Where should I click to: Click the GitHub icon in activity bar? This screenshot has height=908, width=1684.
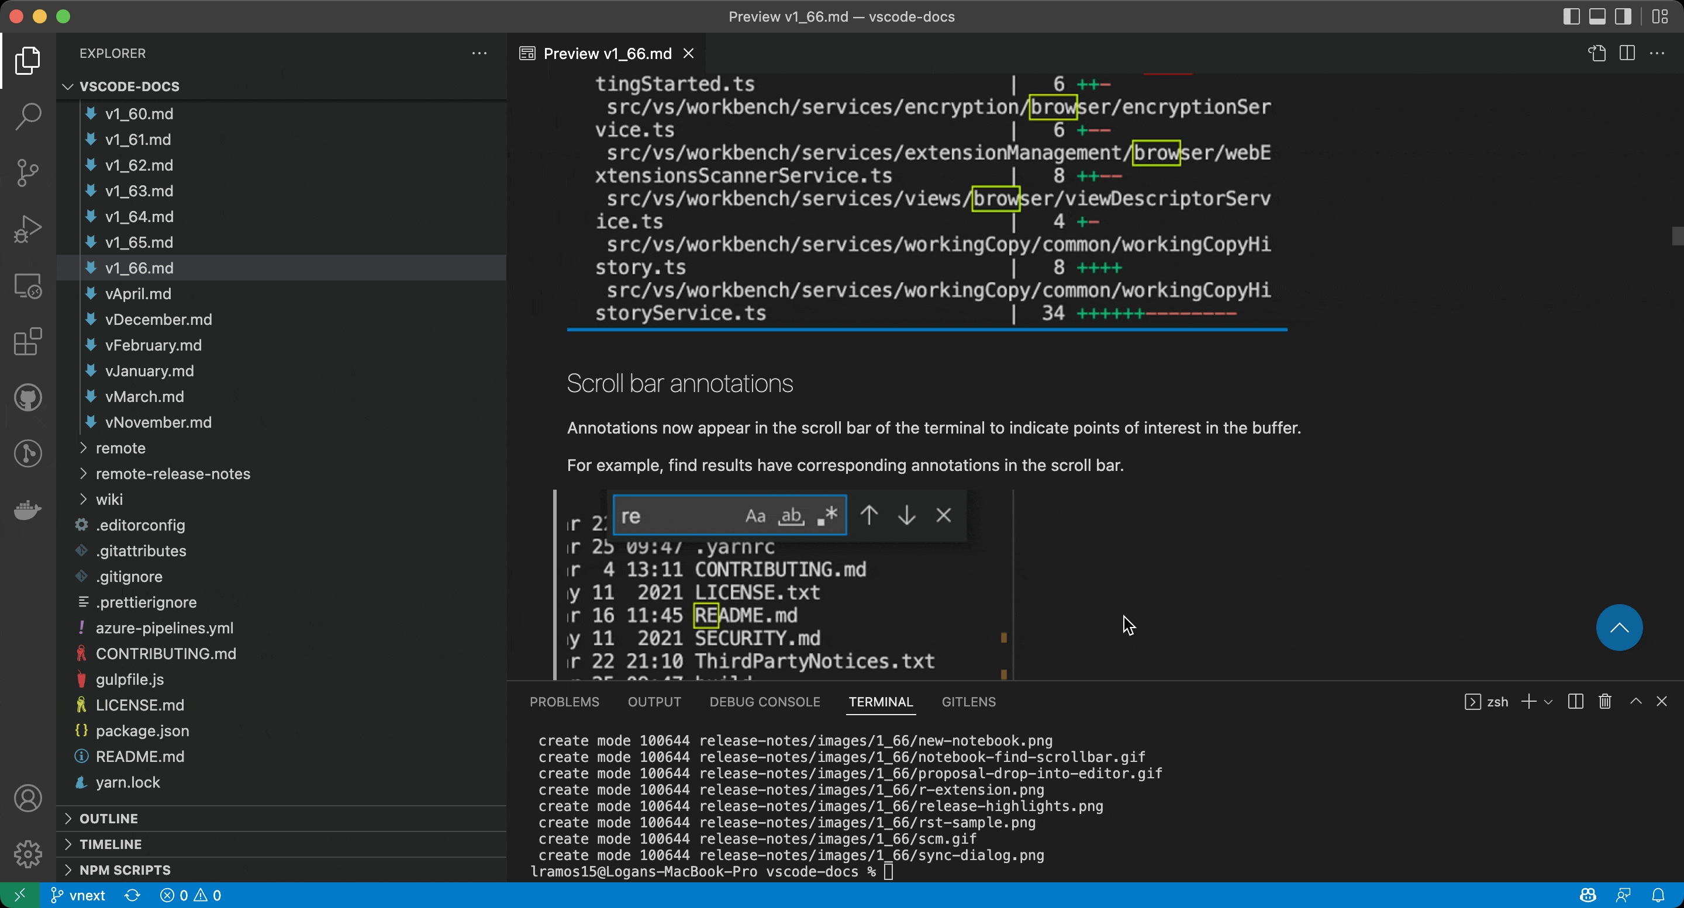pos(27,397)
